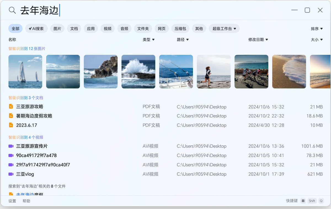Click the video icon beside 三亚vlog
331x209 pixels.
[11, 174]
